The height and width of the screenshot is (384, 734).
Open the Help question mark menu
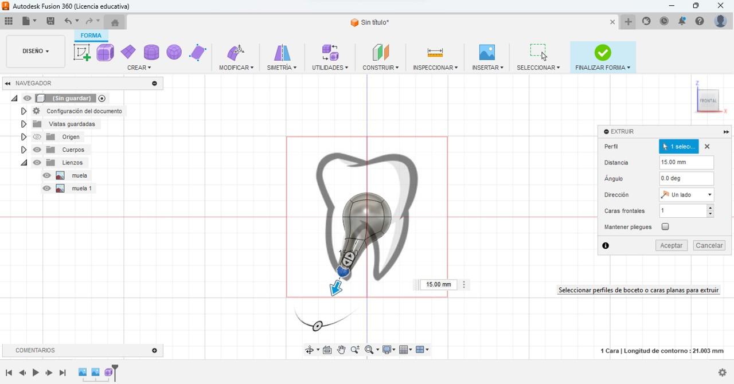tap(700, 21)
